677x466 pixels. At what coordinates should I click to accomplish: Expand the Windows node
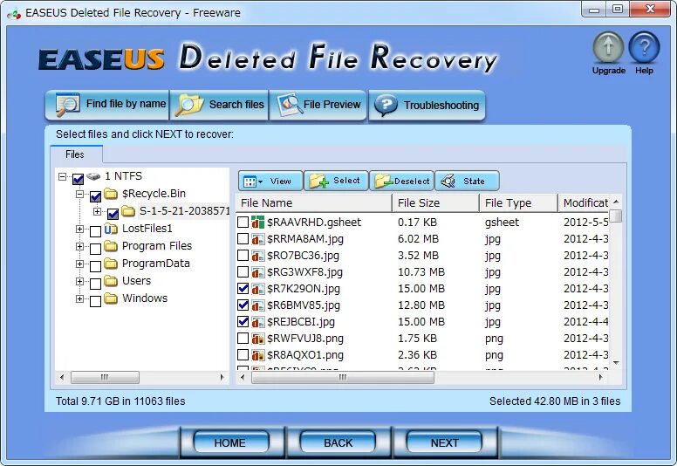[x=80, y=298]
